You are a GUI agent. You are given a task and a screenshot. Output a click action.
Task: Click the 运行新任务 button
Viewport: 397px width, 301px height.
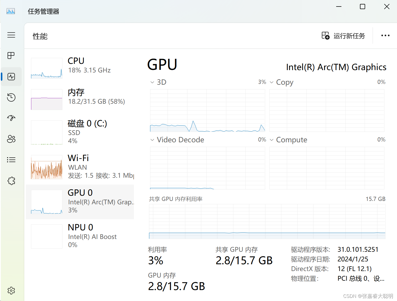tap(343, 36)
